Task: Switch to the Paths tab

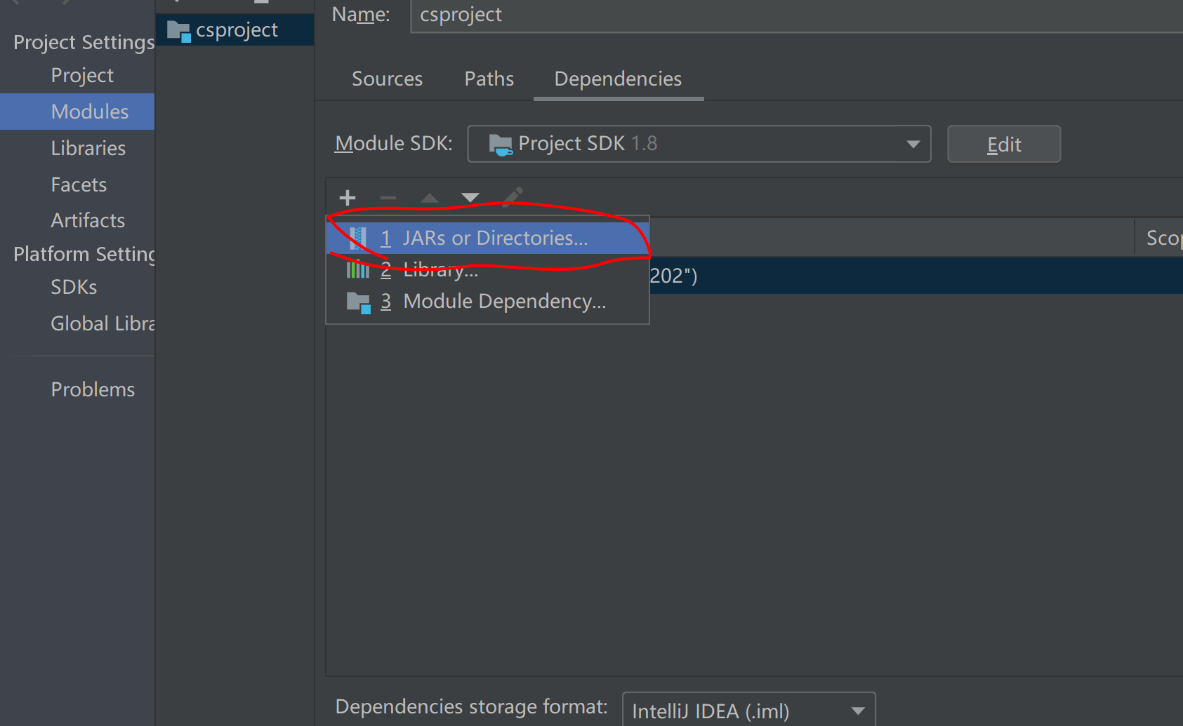Action: pos(489,79)
